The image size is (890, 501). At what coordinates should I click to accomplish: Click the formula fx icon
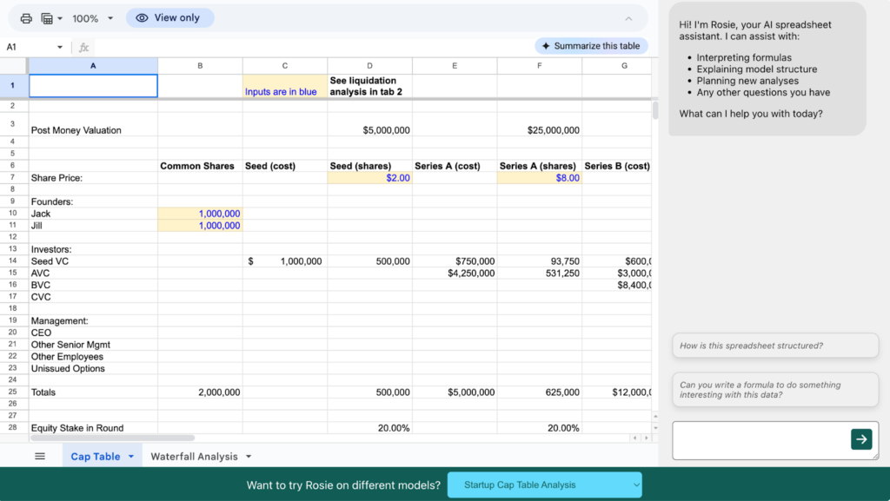click(84, 47)
